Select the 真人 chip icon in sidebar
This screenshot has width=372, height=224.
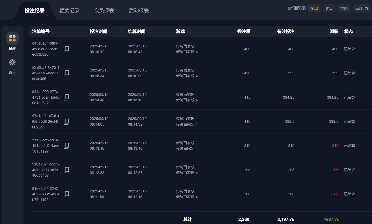click(x=12, y=62)
